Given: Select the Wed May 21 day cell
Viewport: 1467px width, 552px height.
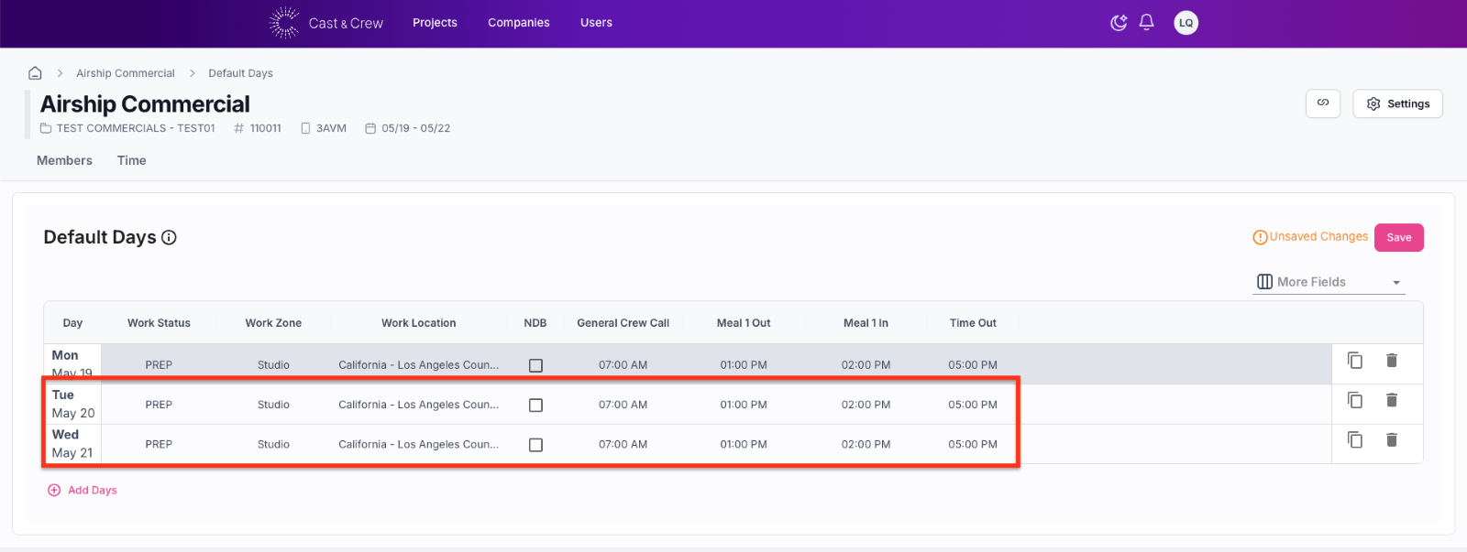Looking at the screenshot, I should [72, 444].
